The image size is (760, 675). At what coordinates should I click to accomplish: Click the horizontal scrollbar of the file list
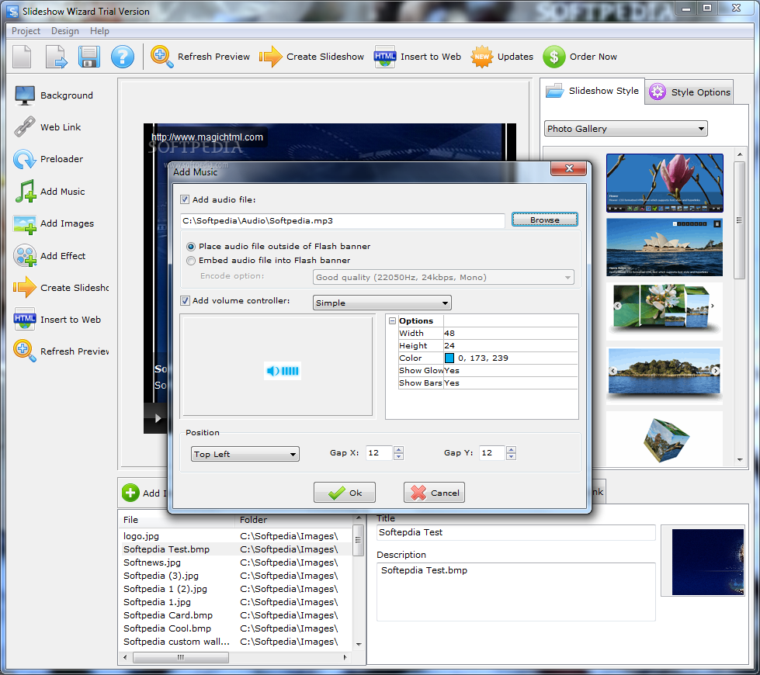tap(180, 658)
